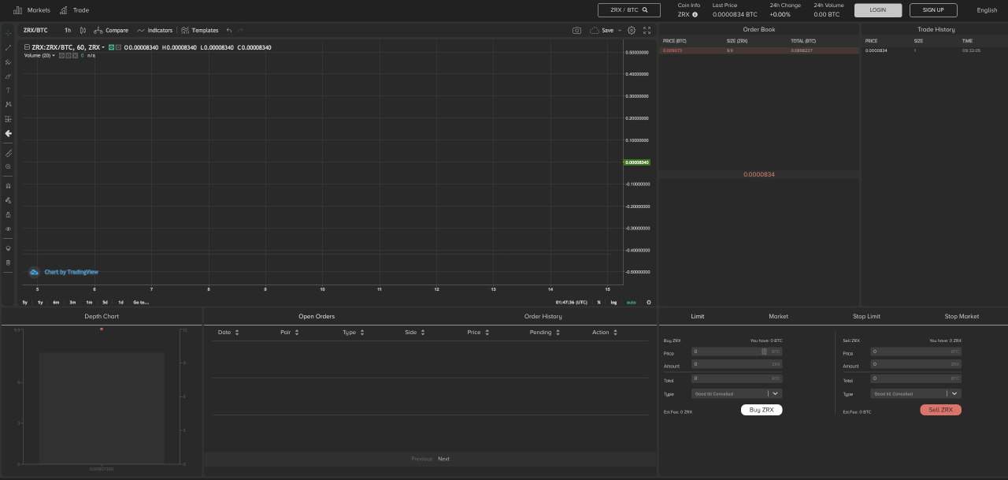Click the trash icon to remove drawings
The width and height of the screenshot is (1008, 480).
click(9, 262)
